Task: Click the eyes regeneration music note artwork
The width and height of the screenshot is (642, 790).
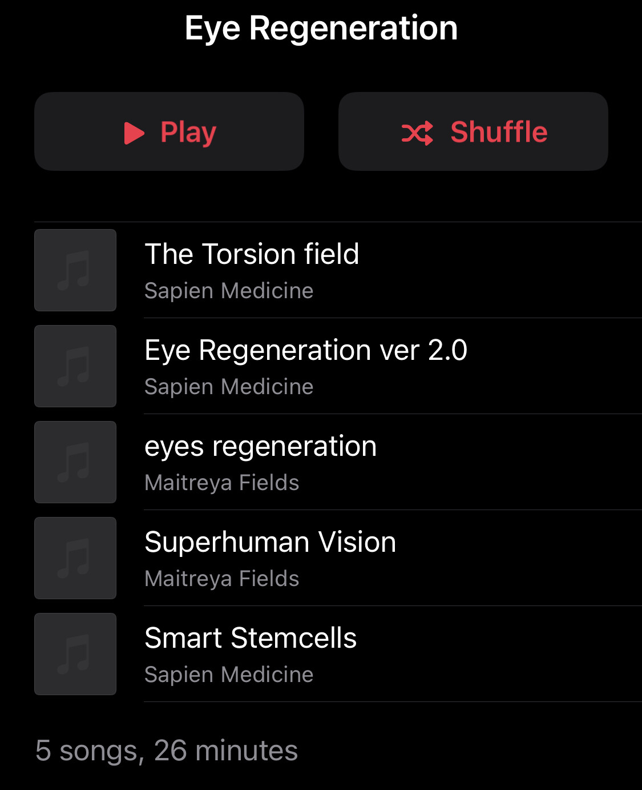Action: click(75, 462)
